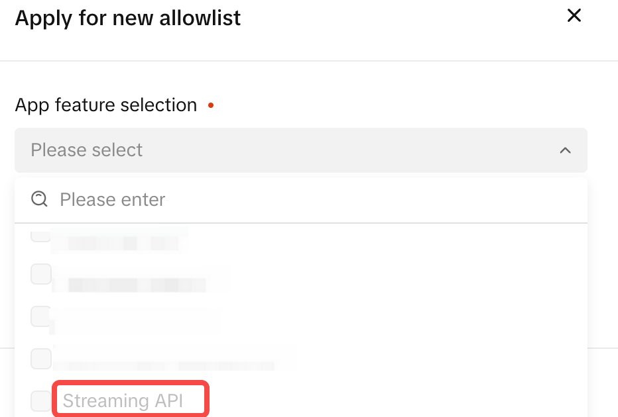The image size is (618, 417).
Task: Check the checkbox beside Streaming API
Action: pos(40,400)
